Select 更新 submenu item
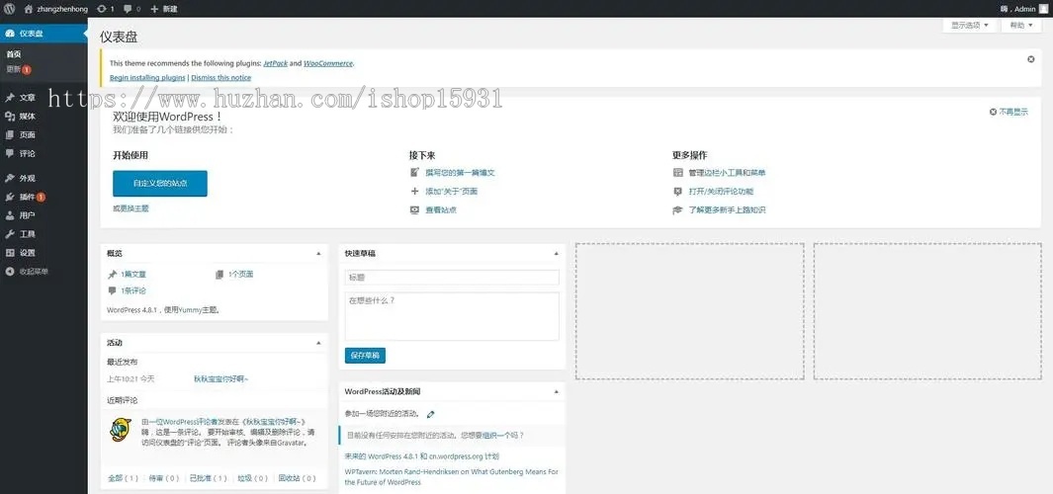 click(x=18, y=69)
